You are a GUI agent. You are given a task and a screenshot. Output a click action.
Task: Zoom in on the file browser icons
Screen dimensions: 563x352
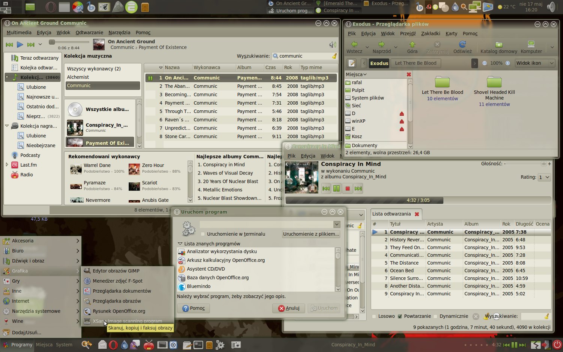pyautogui.click(x=508, y=63)
